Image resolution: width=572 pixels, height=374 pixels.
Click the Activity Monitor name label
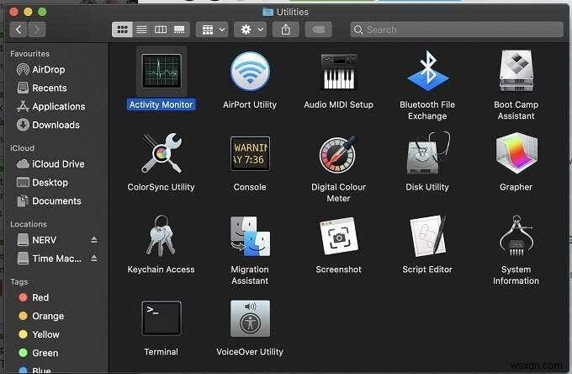pos(161,104)
